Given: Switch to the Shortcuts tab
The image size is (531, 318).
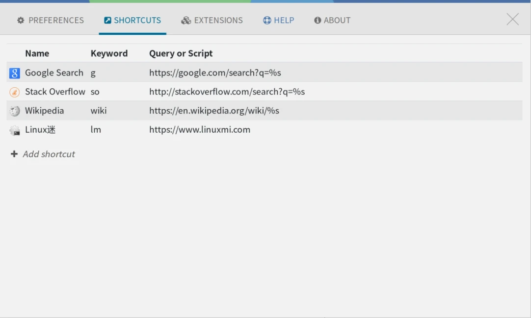Looking at the screenshot, I should pyautogui.click(x=133, y=21).
